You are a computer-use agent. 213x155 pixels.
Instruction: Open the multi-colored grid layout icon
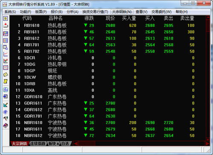pos(6,34)
